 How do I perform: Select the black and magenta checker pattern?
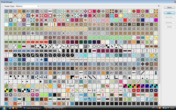(125, 86)
